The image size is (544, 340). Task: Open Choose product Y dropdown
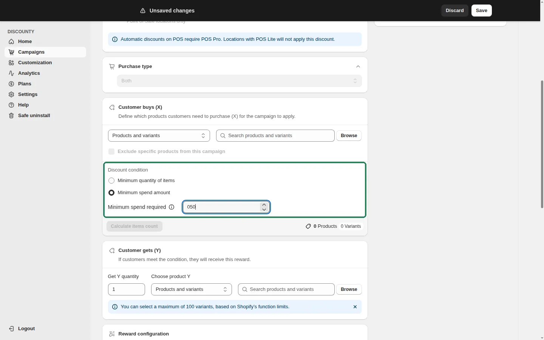192,289
